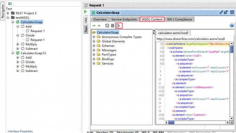Click the corner icon at the bottom of the XML scrollbar
Image resolution: width=236 pixels, height=133 pixels.
click(x=231, y=123)
